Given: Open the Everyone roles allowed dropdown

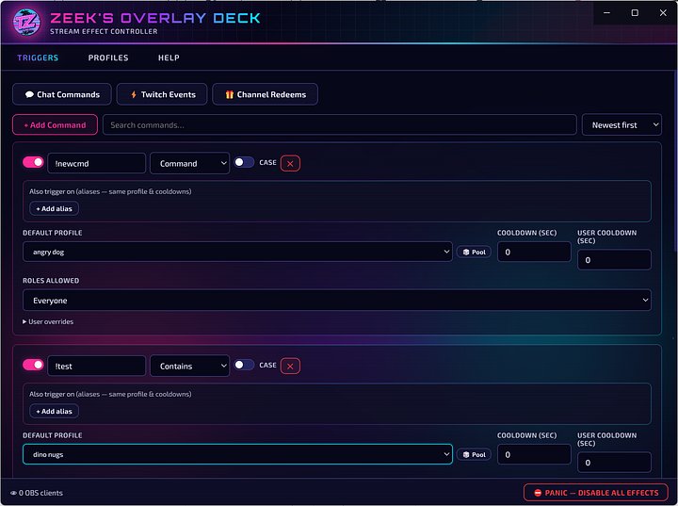Looking at the screenshot, I should pos(337,300).
